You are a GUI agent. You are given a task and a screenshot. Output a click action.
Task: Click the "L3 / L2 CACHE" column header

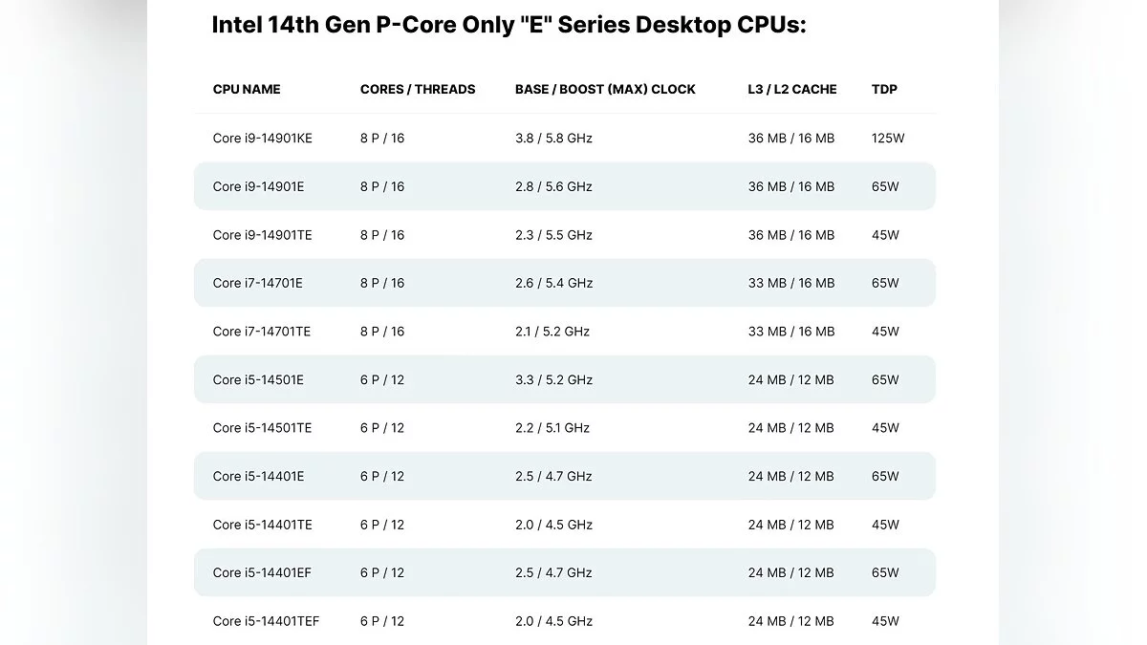coord(792,89)
